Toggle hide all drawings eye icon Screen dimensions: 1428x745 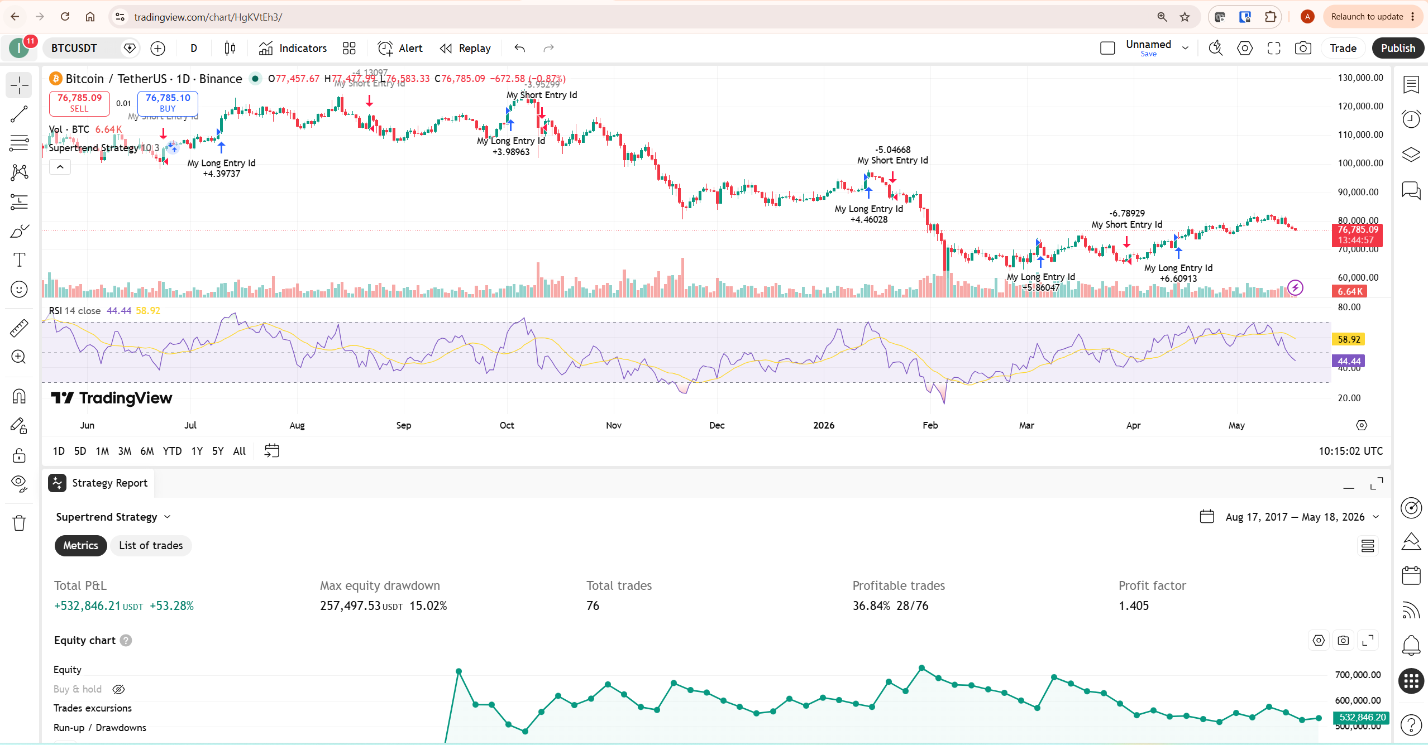tap(19, 484)
